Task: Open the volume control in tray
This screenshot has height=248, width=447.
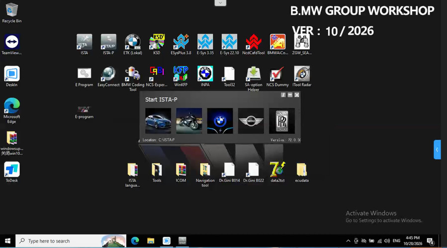Action: 387,241
